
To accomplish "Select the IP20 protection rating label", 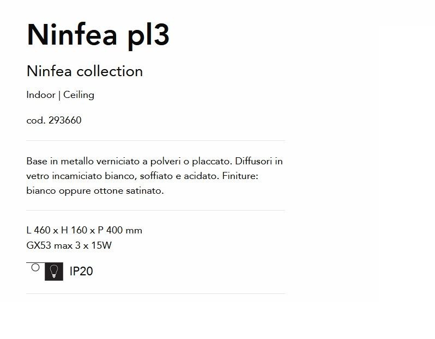I will 81,271.
